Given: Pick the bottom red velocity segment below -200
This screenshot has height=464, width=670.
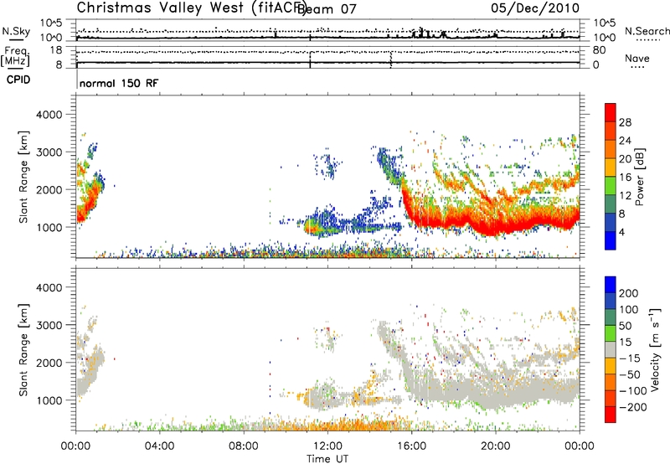Looking at the screenshot, I should [611, 415].
